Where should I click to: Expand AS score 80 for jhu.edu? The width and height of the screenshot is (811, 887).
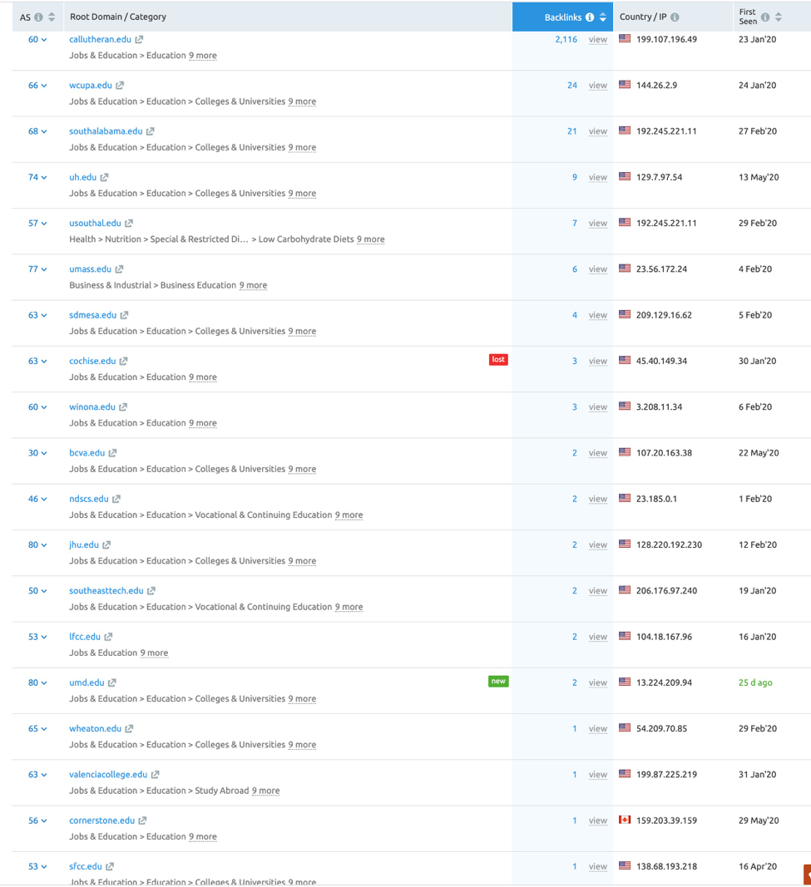pyautogui.click(x=37, y=545)
